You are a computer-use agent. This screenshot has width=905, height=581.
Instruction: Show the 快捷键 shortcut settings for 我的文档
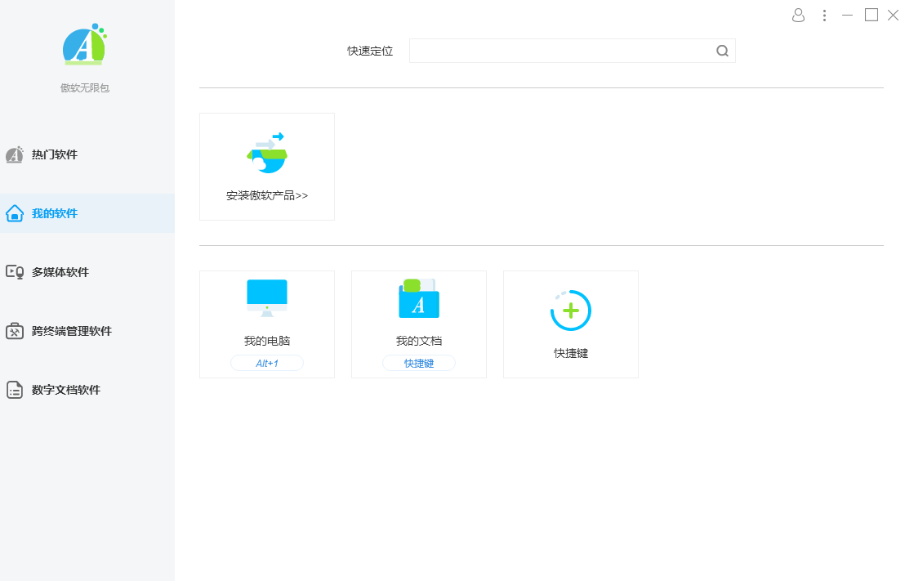(x=418, y=363)
